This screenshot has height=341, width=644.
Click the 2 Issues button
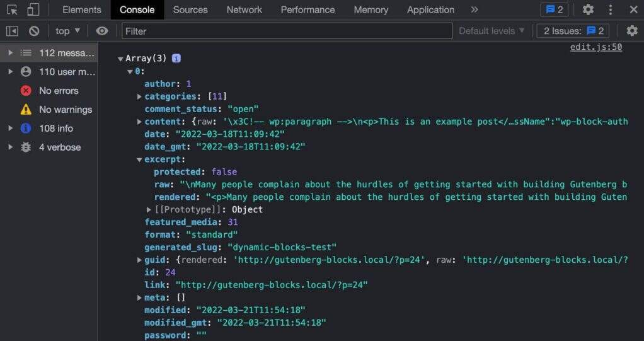573,31
